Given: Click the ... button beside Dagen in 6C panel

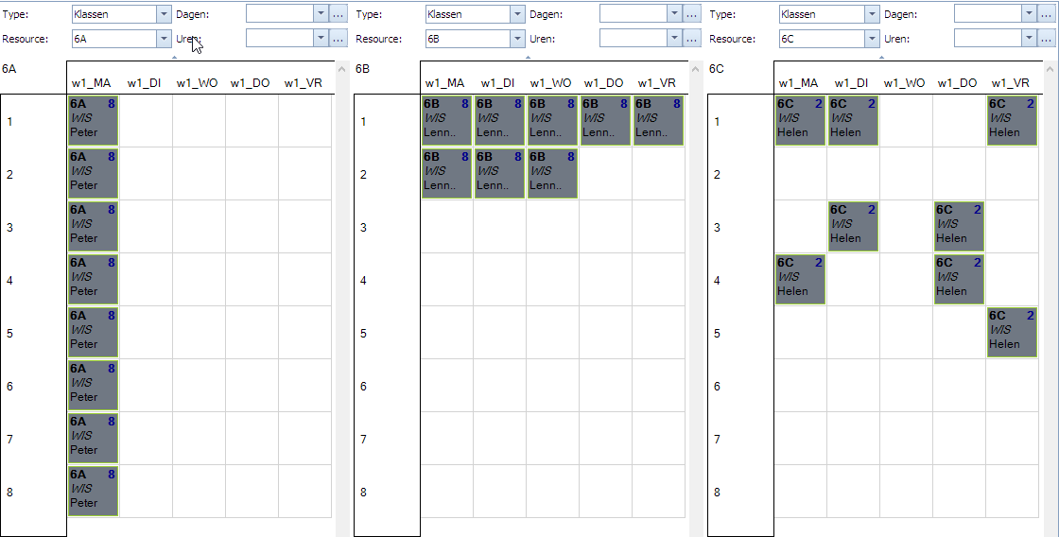Looking at the screenshot, I should pos(1046,14).
